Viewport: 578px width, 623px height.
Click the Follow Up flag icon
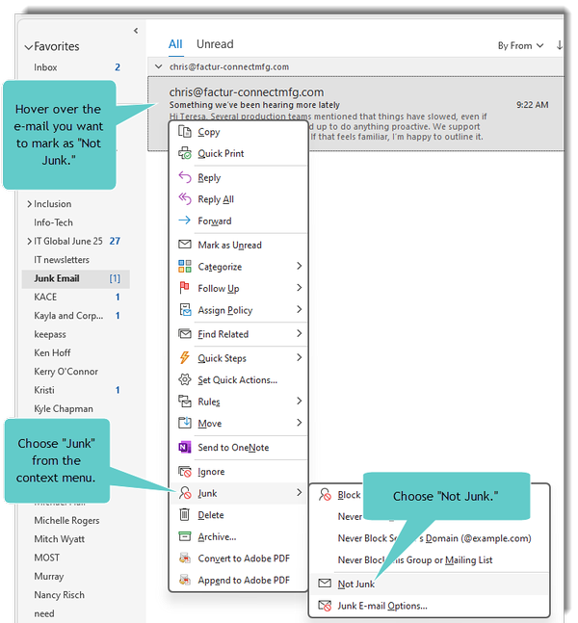pos(186,289)
